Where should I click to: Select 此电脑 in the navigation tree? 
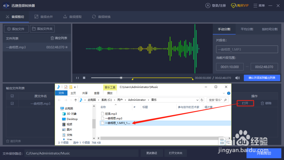pyautogui.click(x=67, y=109)
